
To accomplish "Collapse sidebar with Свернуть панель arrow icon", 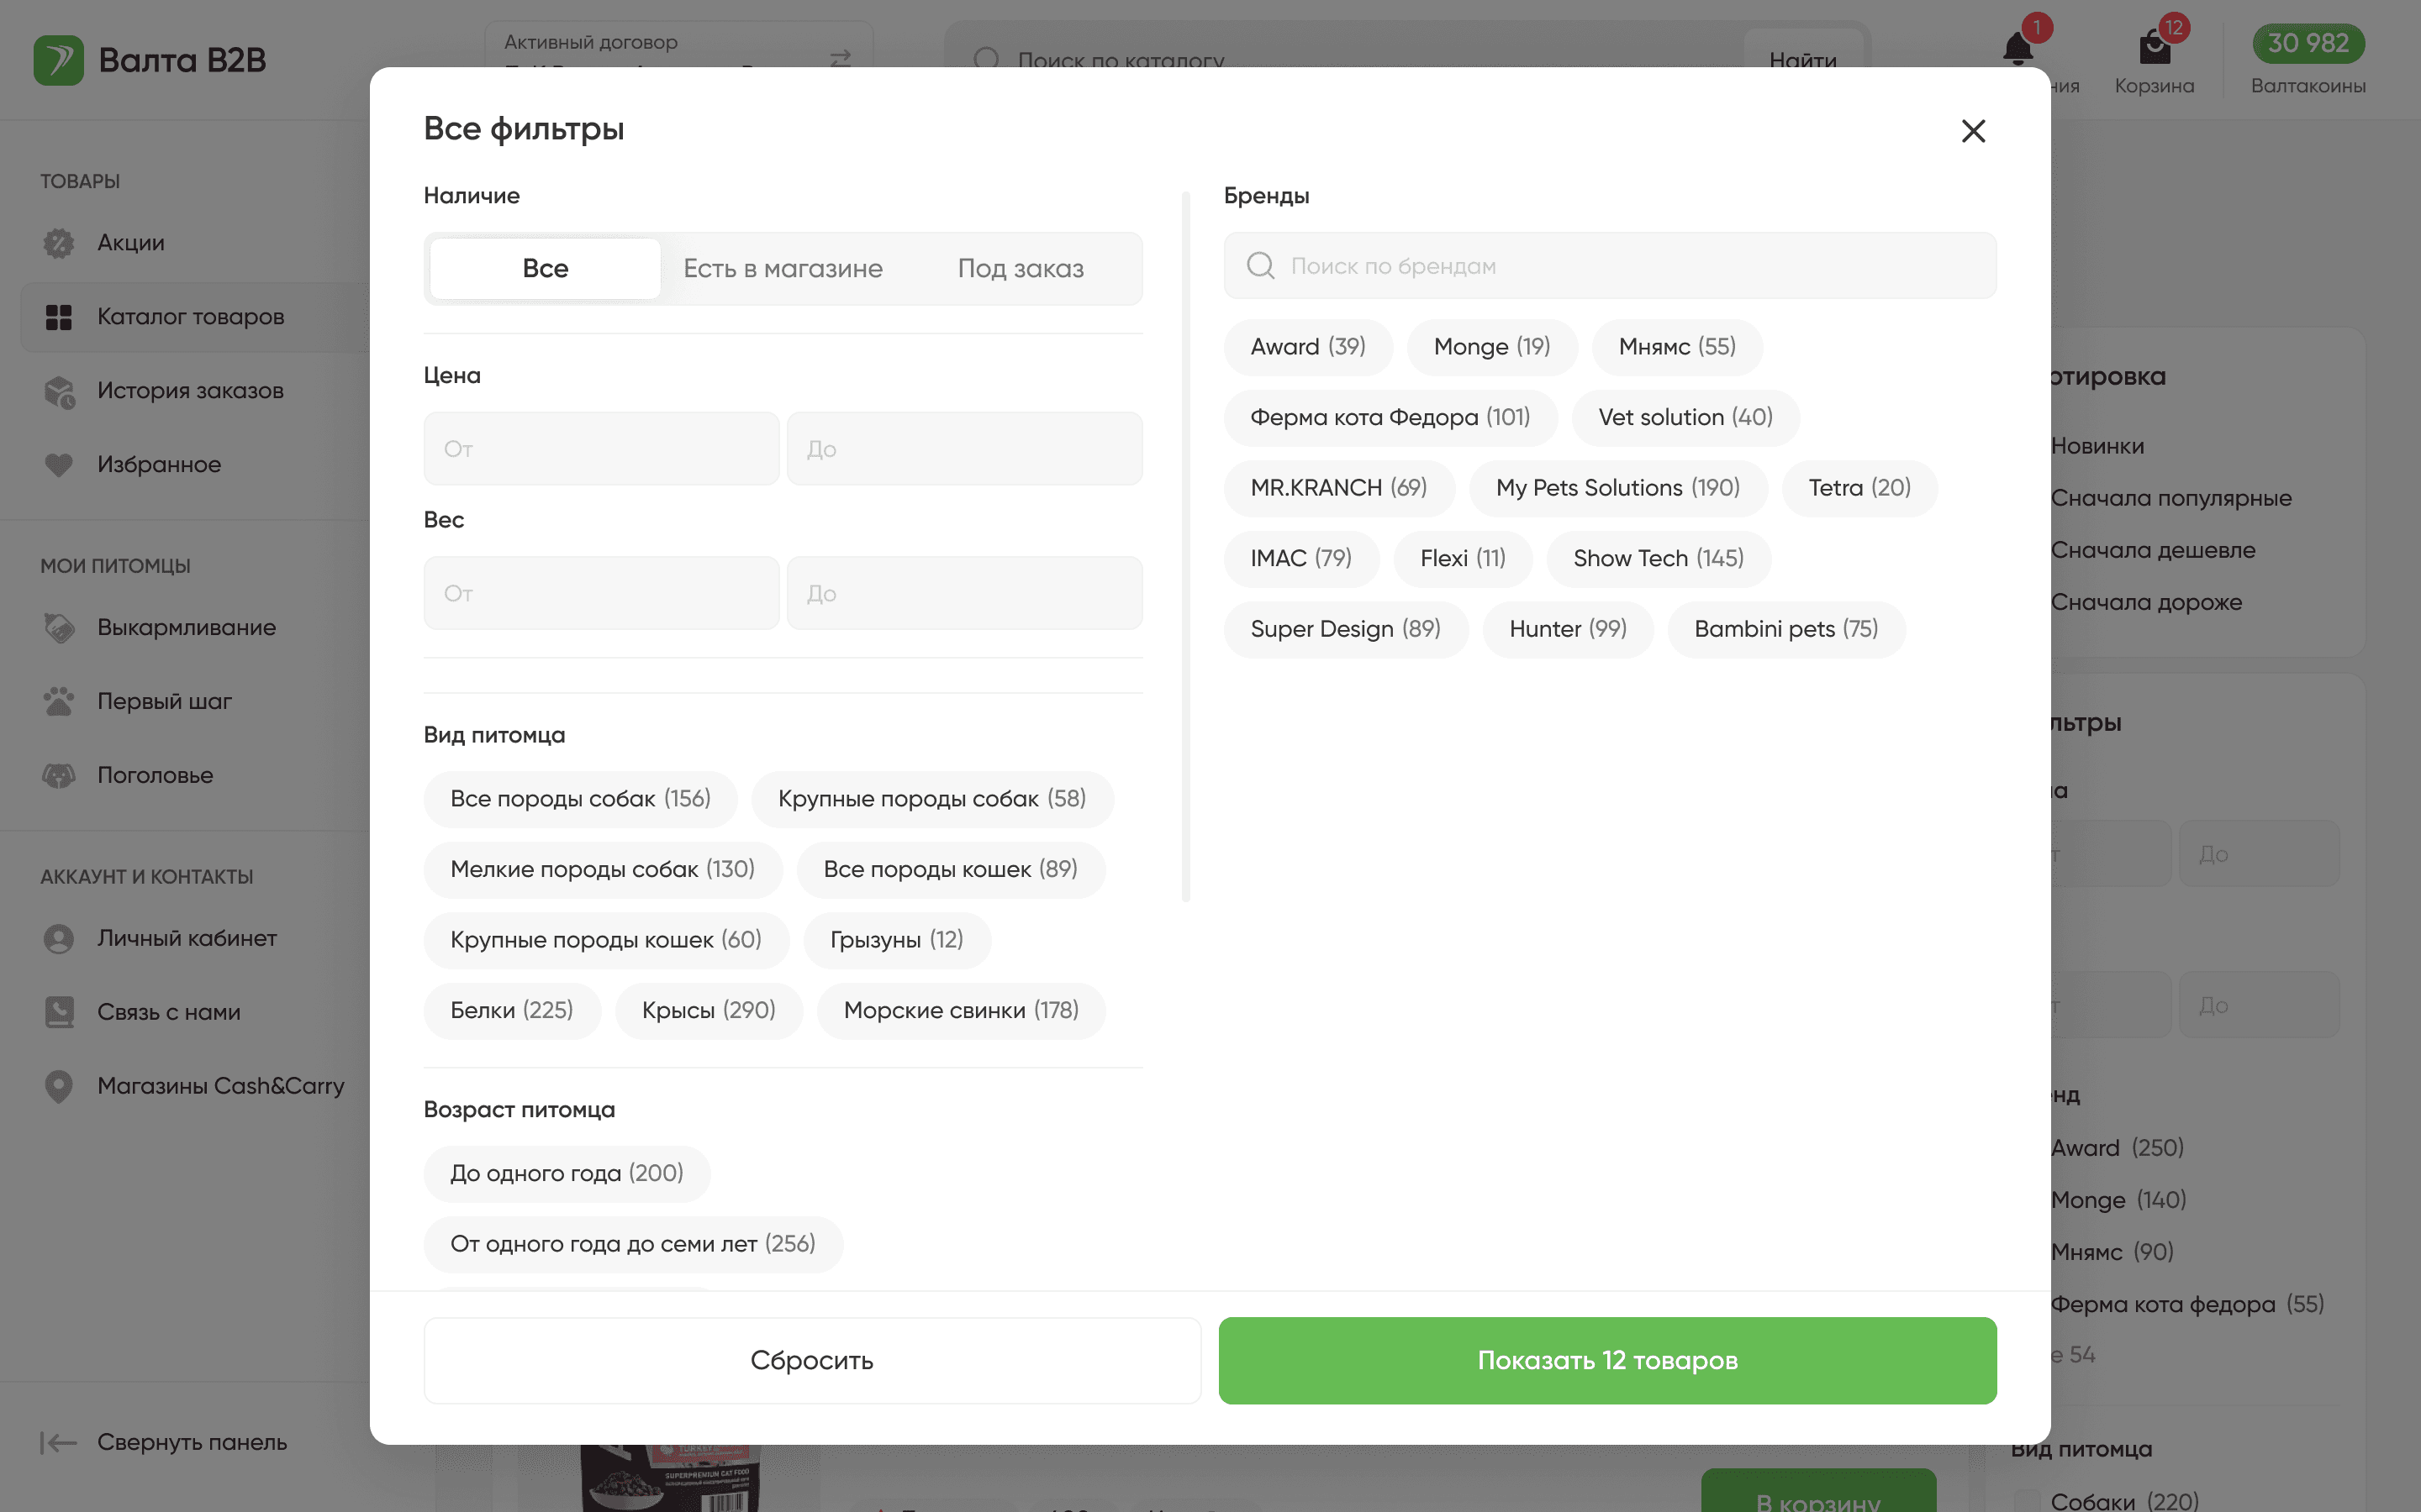I will point(59,1442).
